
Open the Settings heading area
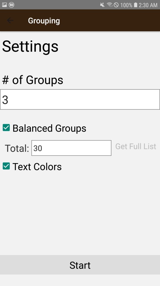tap(30, 46)
